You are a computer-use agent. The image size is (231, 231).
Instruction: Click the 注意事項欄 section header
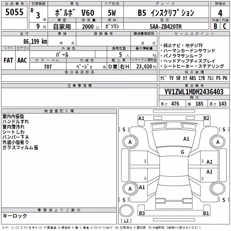tap(79, 85)
